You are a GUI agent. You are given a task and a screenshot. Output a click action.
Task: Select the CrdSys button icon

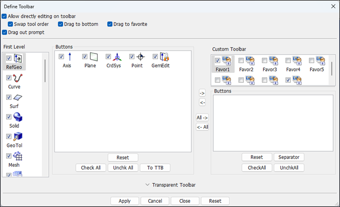(x=117, y=57)
